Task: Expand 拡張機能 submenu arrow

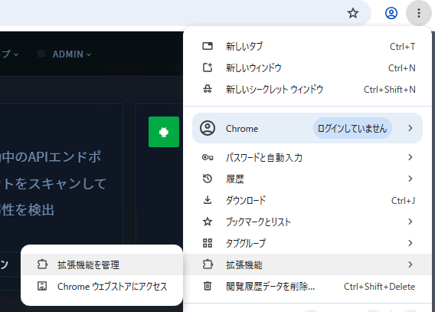Action: [410, 264]
